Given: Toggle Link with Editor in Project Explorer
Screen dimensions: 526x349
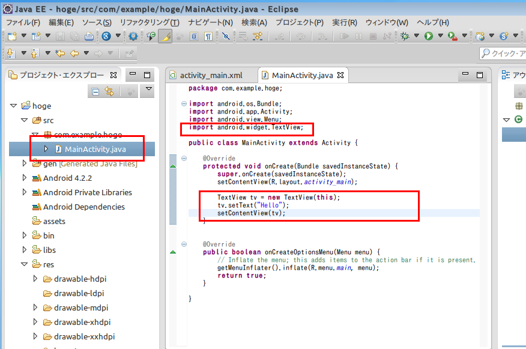Looking at the screenshot, I should [x=109, y=91].
